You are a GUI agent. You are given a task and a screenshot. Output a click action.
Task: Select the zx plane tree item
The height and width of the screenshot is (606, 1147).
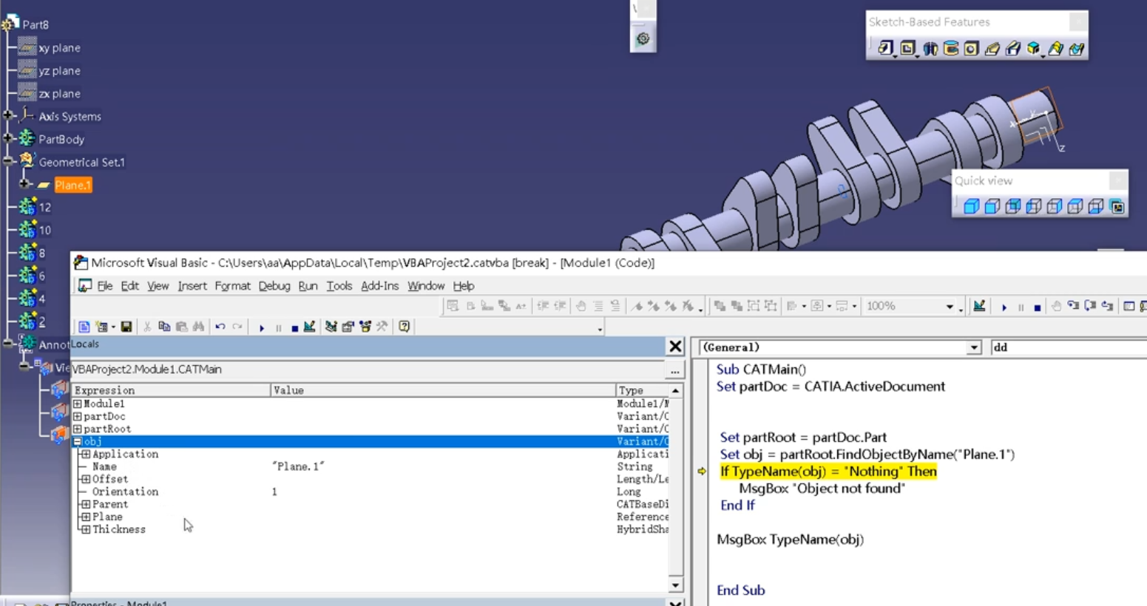click(x=60, y=94)
